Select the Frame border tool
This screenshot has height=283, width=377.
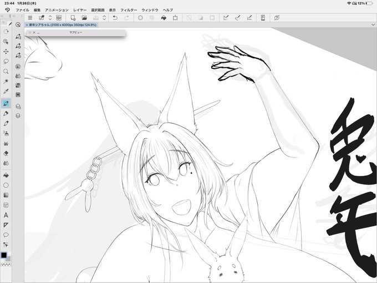[x=6, y=205]
